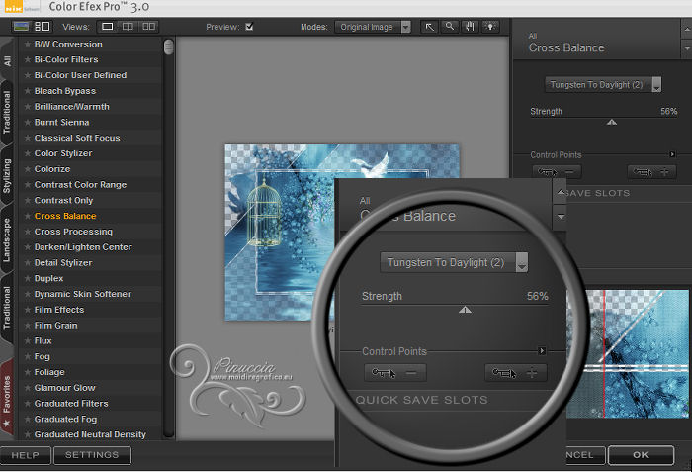The height and width of the screenshot is (472, 692).
Task: Open the Modes dropdown showing Original Image
Action: [x=374, y=27]
